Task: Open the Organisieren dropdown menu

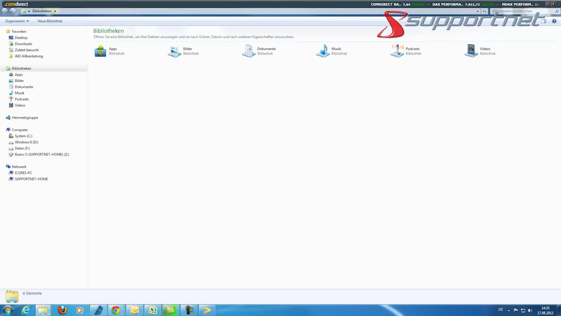Action: click(17, 21)
